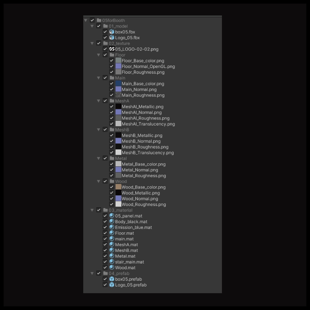Uncheck the Floor_Roughness.png checkbox
Screen dimensions: 310x310
(x=111, y=72)
